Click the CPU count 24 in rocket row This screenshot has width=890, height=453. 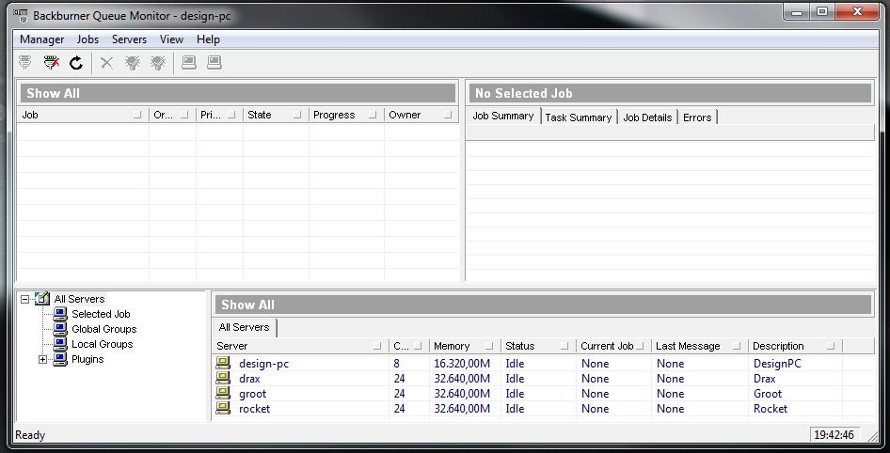(400, 409)
